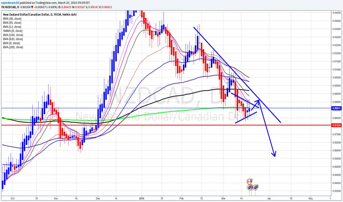
Task: Click the 0.90000 price axis label
Action: point(336,86)
